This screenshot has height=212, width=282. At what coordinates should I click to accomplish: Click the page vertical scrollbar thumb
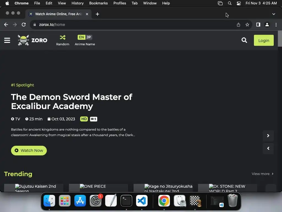click(280, 39)
